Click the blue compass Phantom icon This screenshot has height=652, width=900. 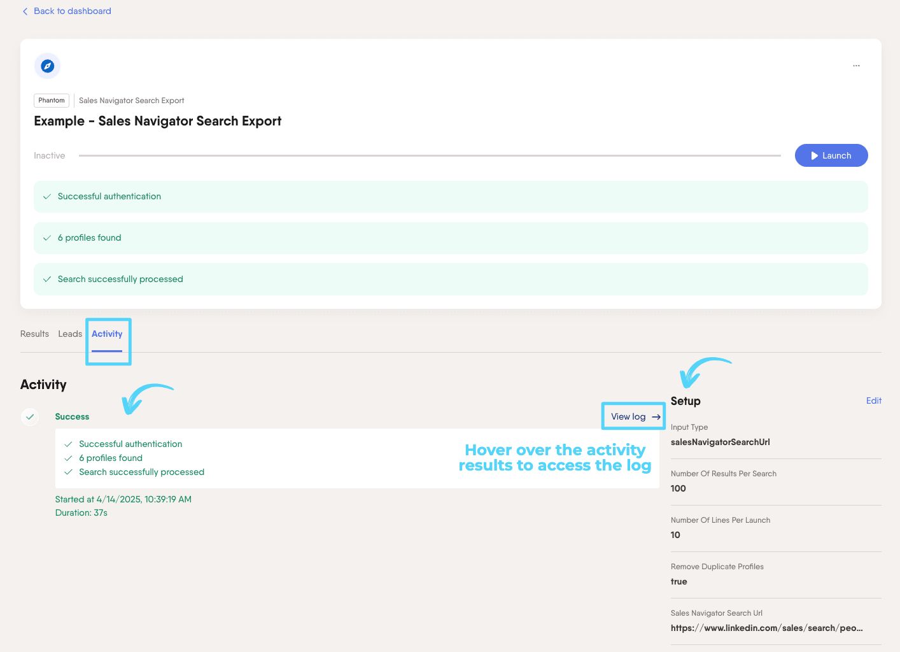point(47,66)
